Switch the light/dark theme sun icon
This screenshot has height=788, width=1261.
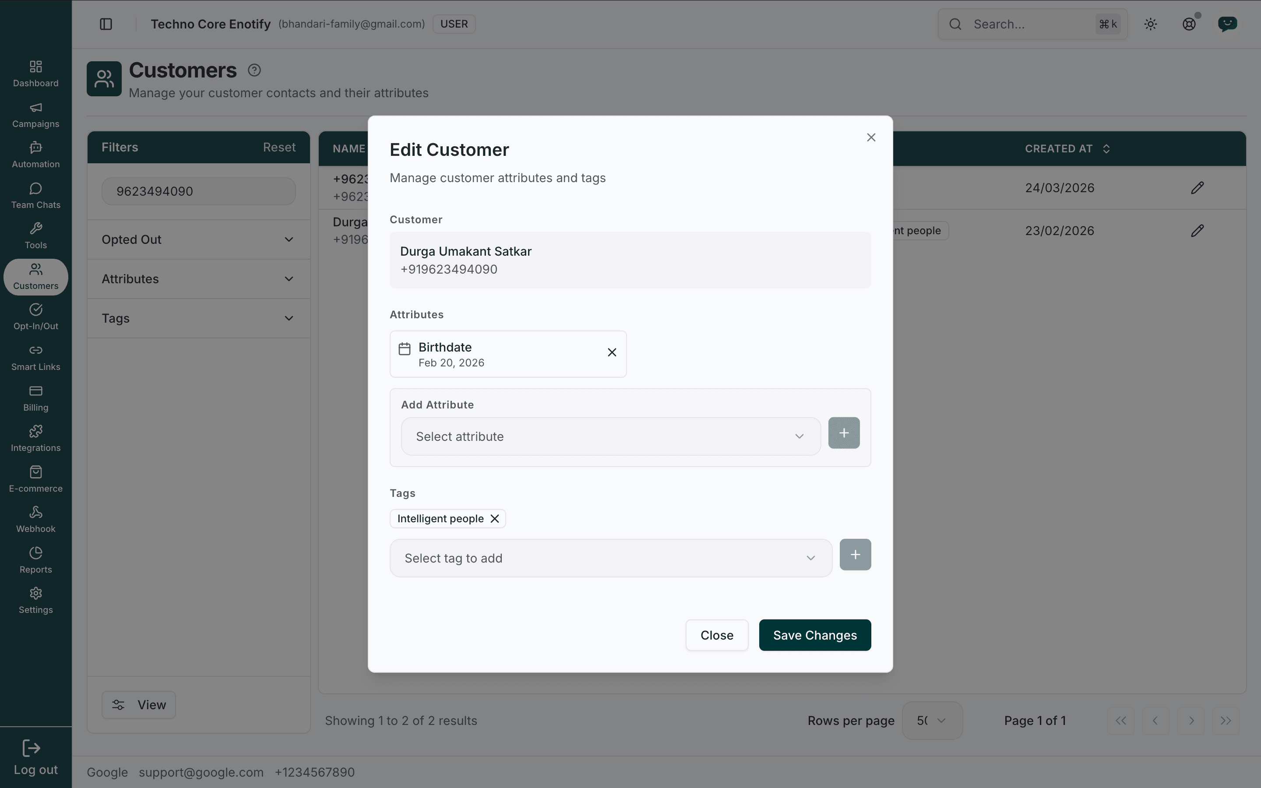[1151, 24]
